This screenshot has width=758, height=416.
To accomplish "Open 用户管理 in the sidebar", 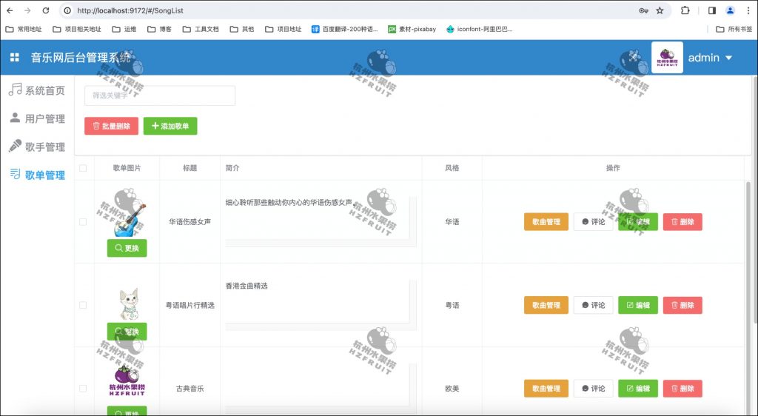I will [37, 118].
